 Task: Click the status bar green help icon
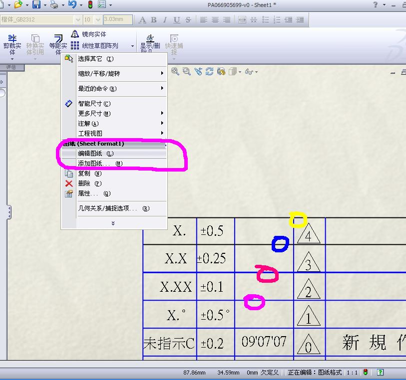pyautogui.click(x=380, y=372)
